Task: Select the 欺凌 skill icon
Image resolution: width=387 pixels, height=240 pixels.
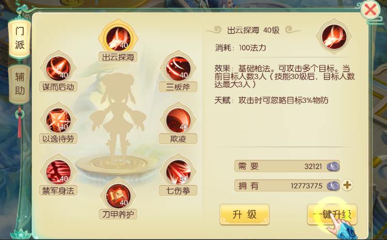Action: tap(178, 120)
